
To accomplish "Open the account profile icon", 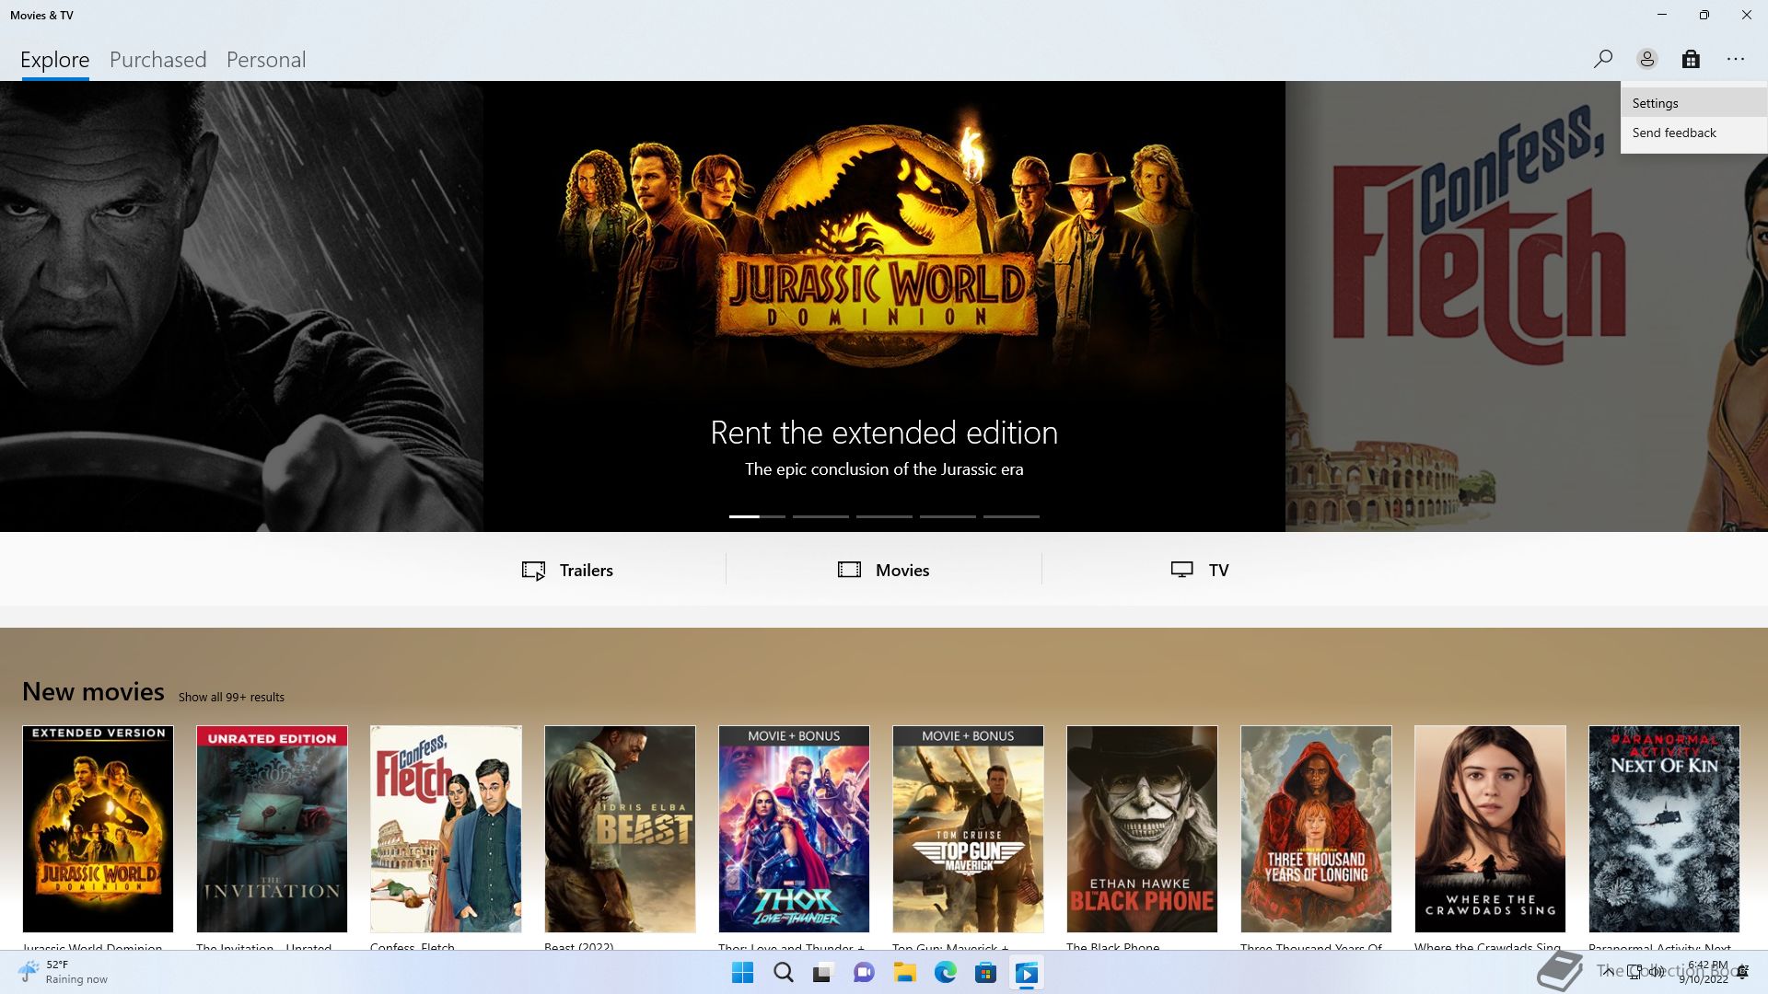I will (1647, 59).
